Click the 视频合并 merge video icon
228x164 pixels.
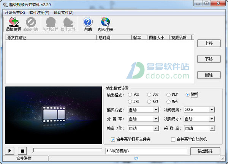[x=51, y=24]
